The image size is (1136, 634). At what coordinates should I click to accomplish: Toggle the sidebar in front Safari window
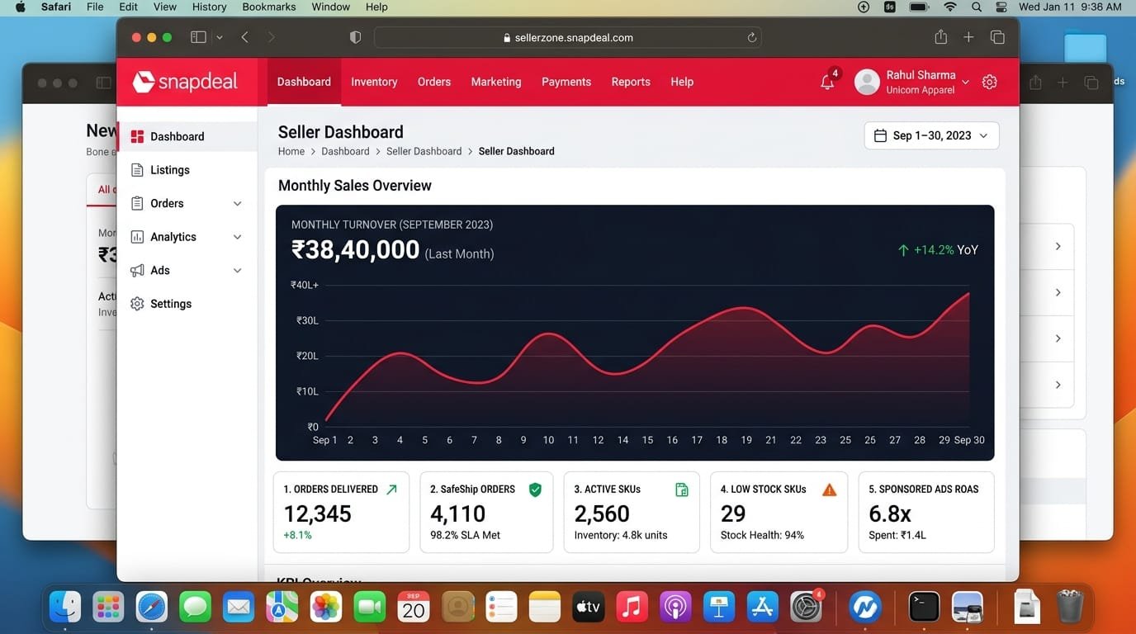(198, 37)
